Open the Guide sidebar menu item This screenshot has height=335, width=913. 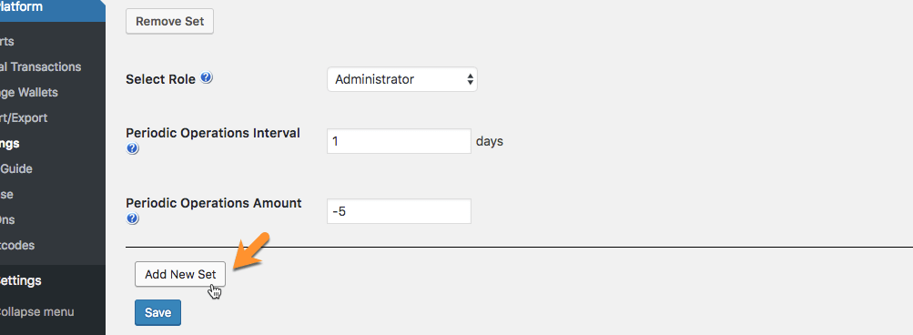[x=16, y=169]
